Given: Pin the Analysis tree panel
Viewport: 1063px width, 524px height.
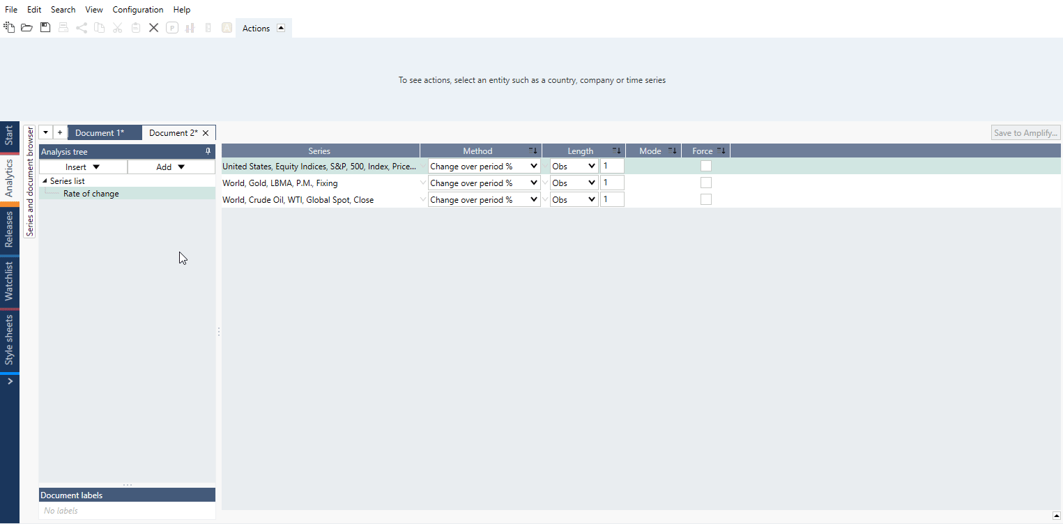Looking at the screenshot, I should (208, 151).
